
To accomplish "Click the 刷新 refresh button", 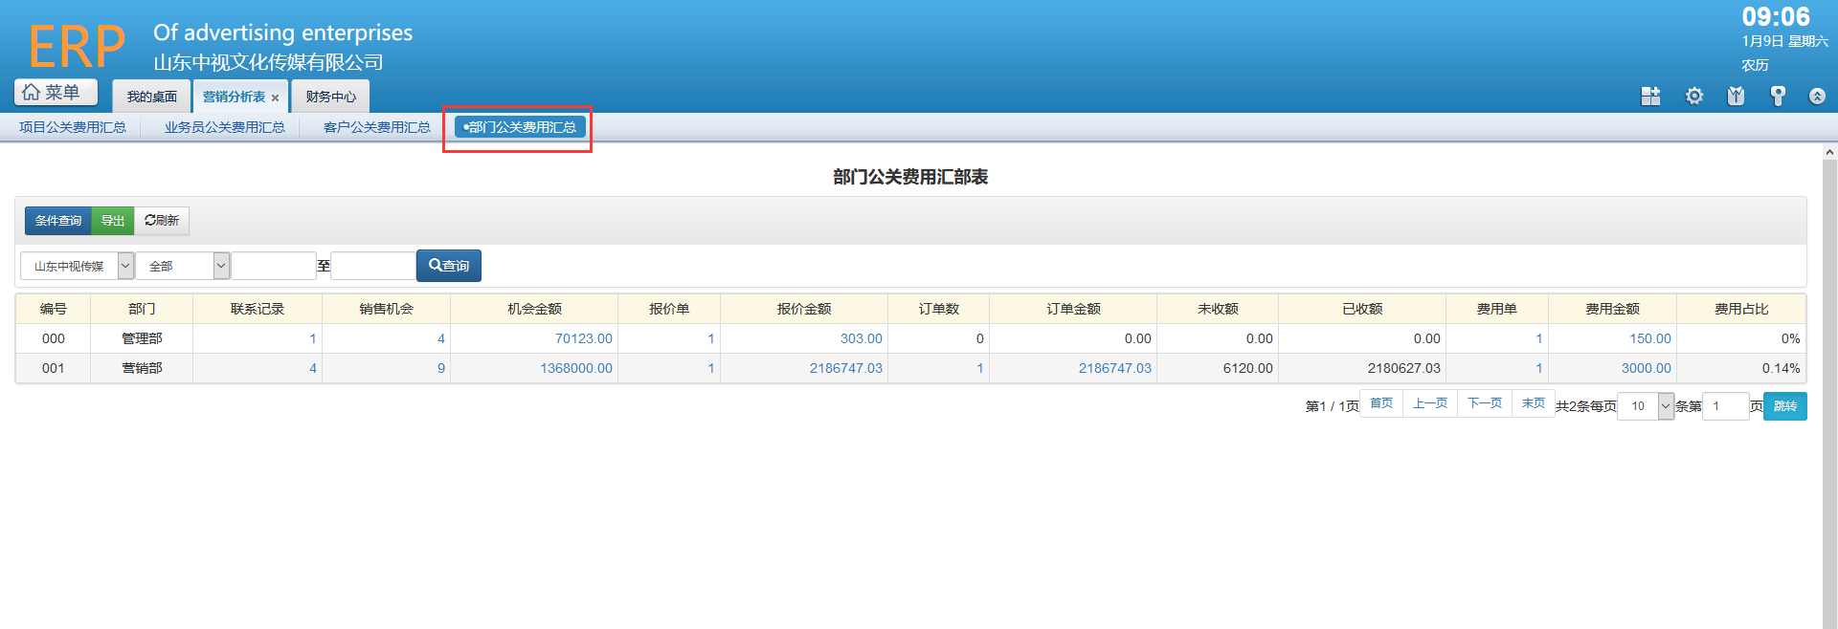I will click(x=162, y=221).
